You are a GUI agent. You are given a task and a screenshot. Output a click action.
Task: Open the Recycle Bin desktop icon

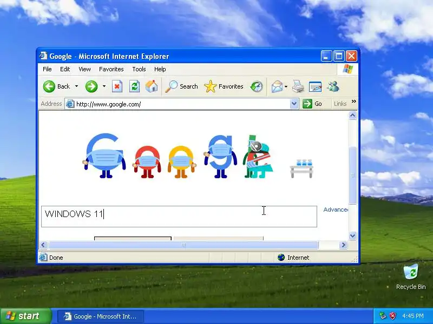(x=411, y=276)
